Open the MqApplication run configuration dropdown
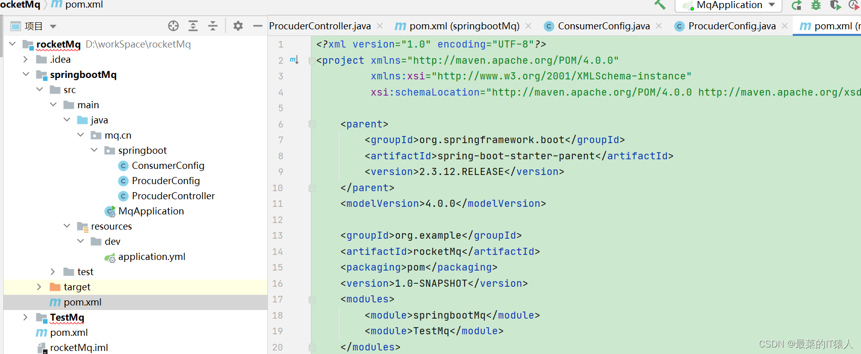 tap(729, 5)
